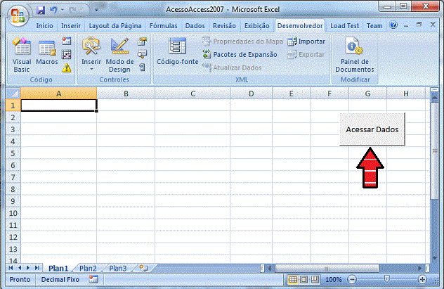
Task: Toggle Use Relative References icon
Action: (67, 54)
